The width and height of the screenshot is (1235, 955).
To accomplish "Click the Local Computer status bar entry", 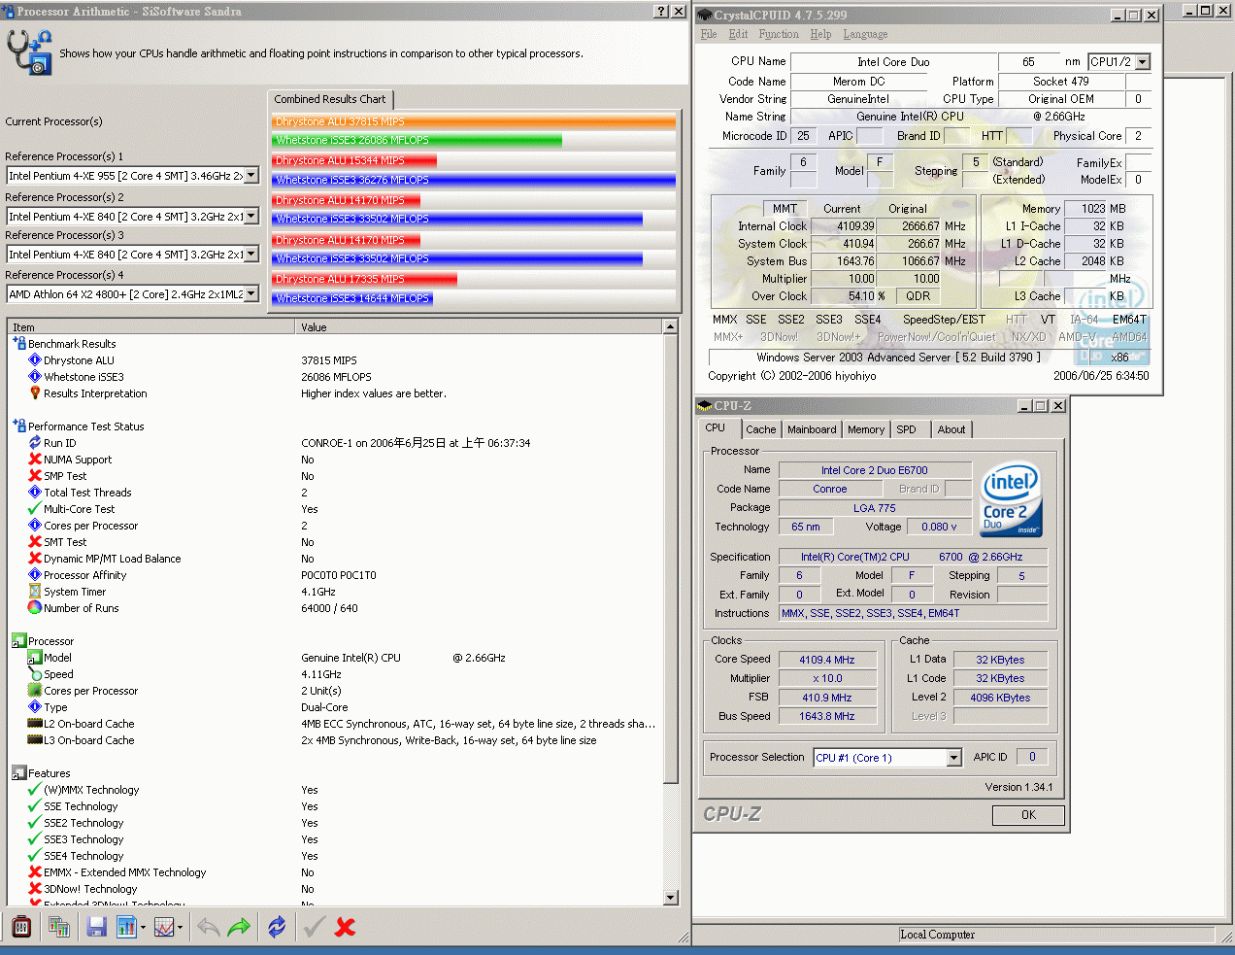I will [937, 935].
